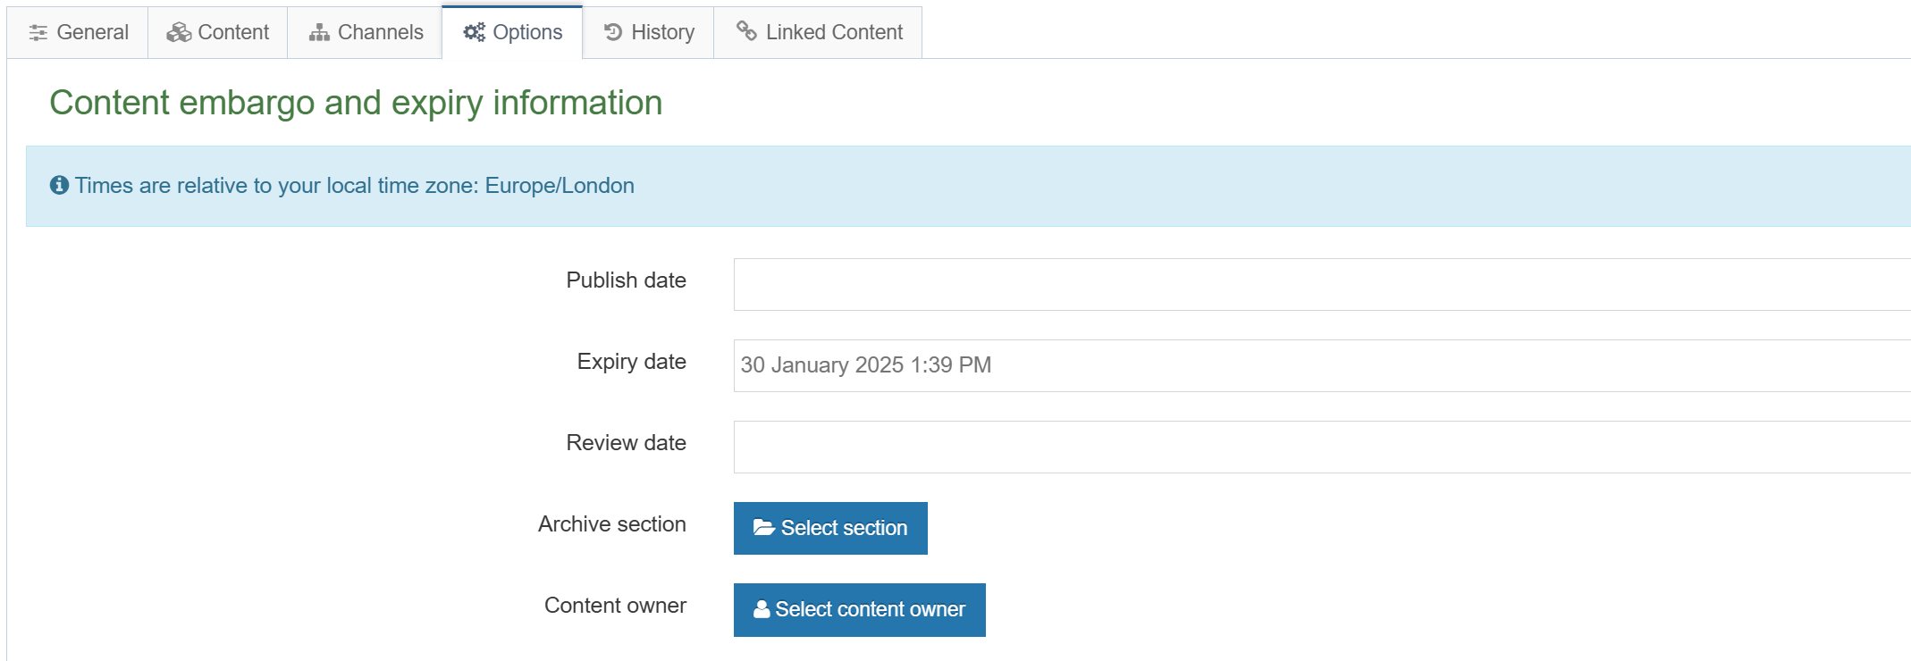This screenshot has height=661, width=1911.
Task: Click the info icon in the time zone banner
Action: click(60, 186)
